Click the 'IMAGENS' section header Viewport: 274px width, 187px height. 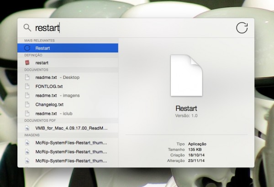pyautogui.click(x=32, y=135)
